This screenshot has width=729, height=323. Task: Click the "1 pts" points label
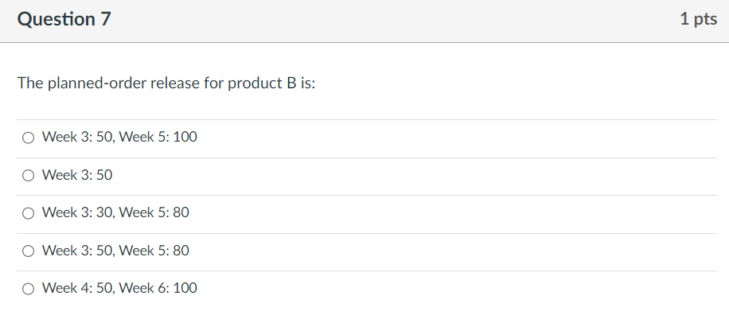(x=698, y=20)
